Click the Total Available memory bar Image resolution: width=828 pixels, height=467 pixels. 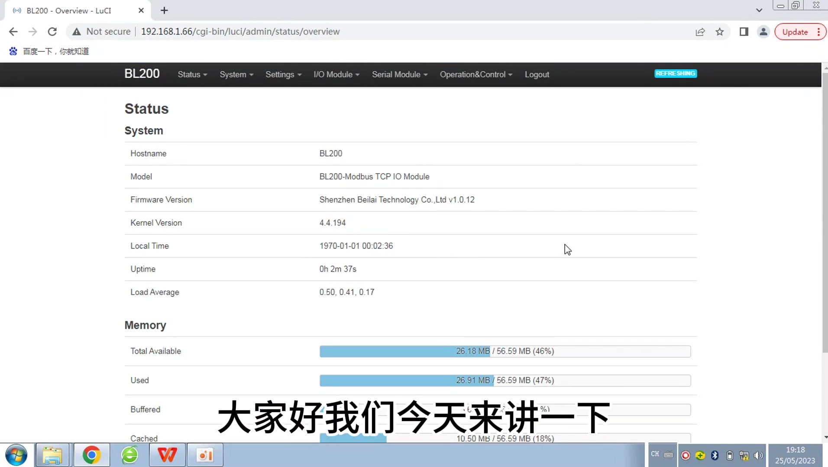click(505, 351)
